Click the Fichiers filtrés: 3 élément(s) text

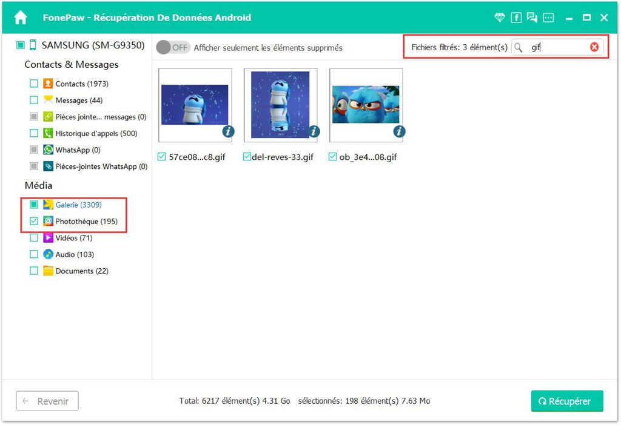459,47
